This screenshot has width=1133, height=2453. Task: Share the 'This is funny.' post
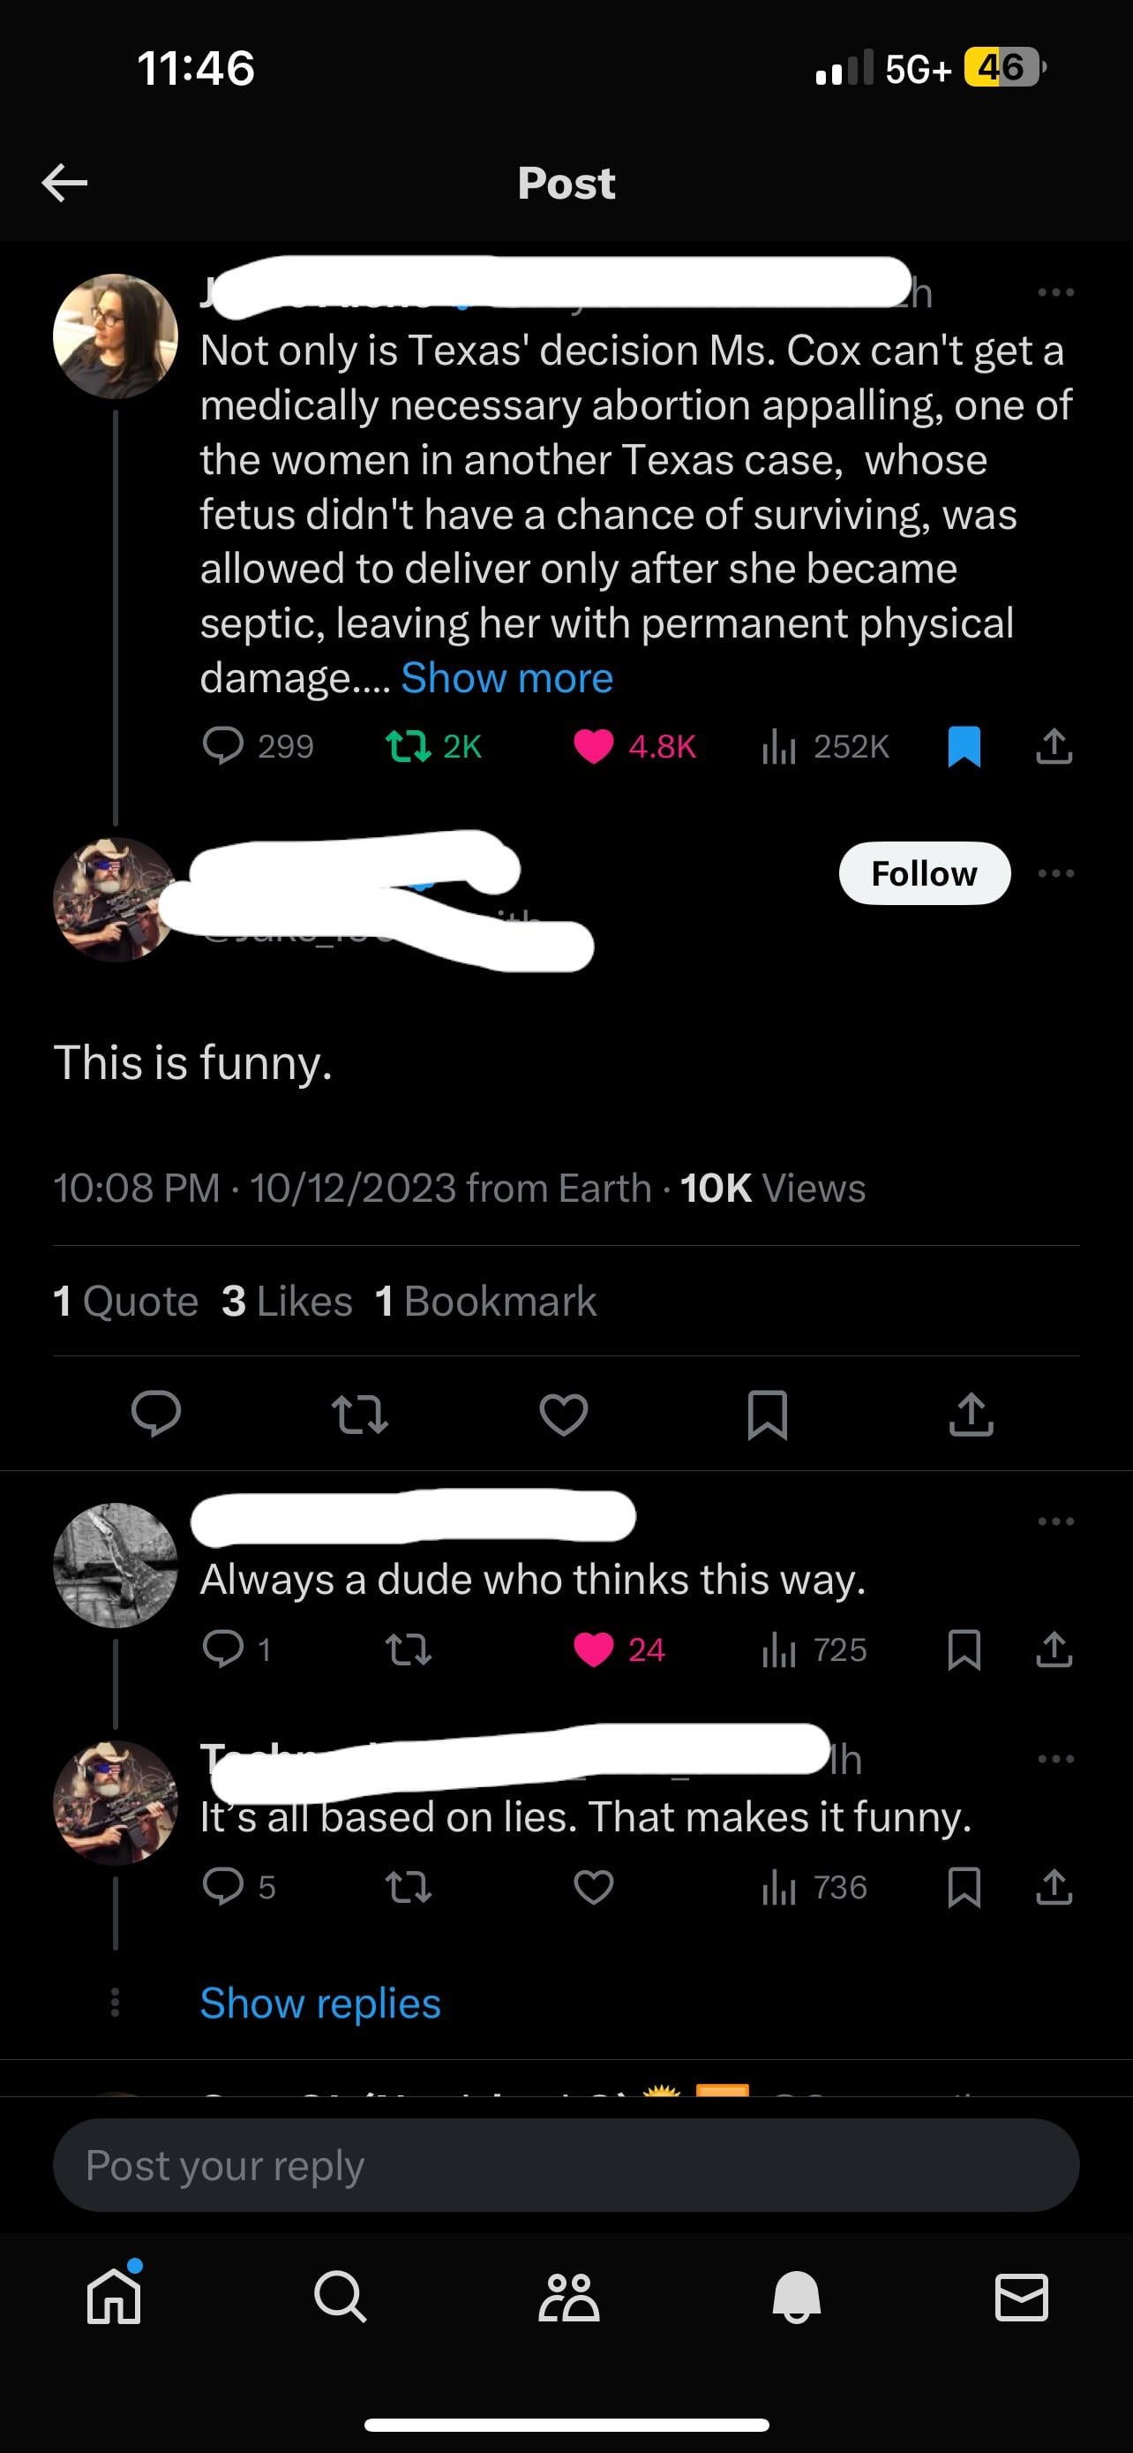[x=971, y=1414]
